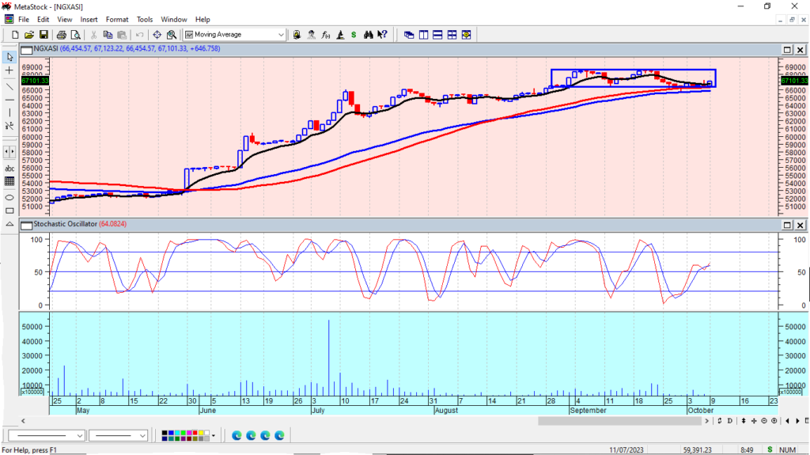This screenshot has height=455, width=810.
Task: Select the Trendline drawing tool
Action: (x=9, y=85)
